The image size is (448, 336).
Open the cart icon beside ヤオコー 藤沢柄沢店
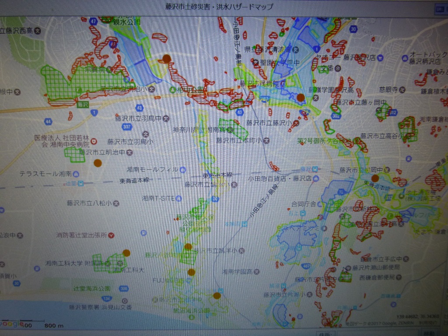[x=380, y=57]
